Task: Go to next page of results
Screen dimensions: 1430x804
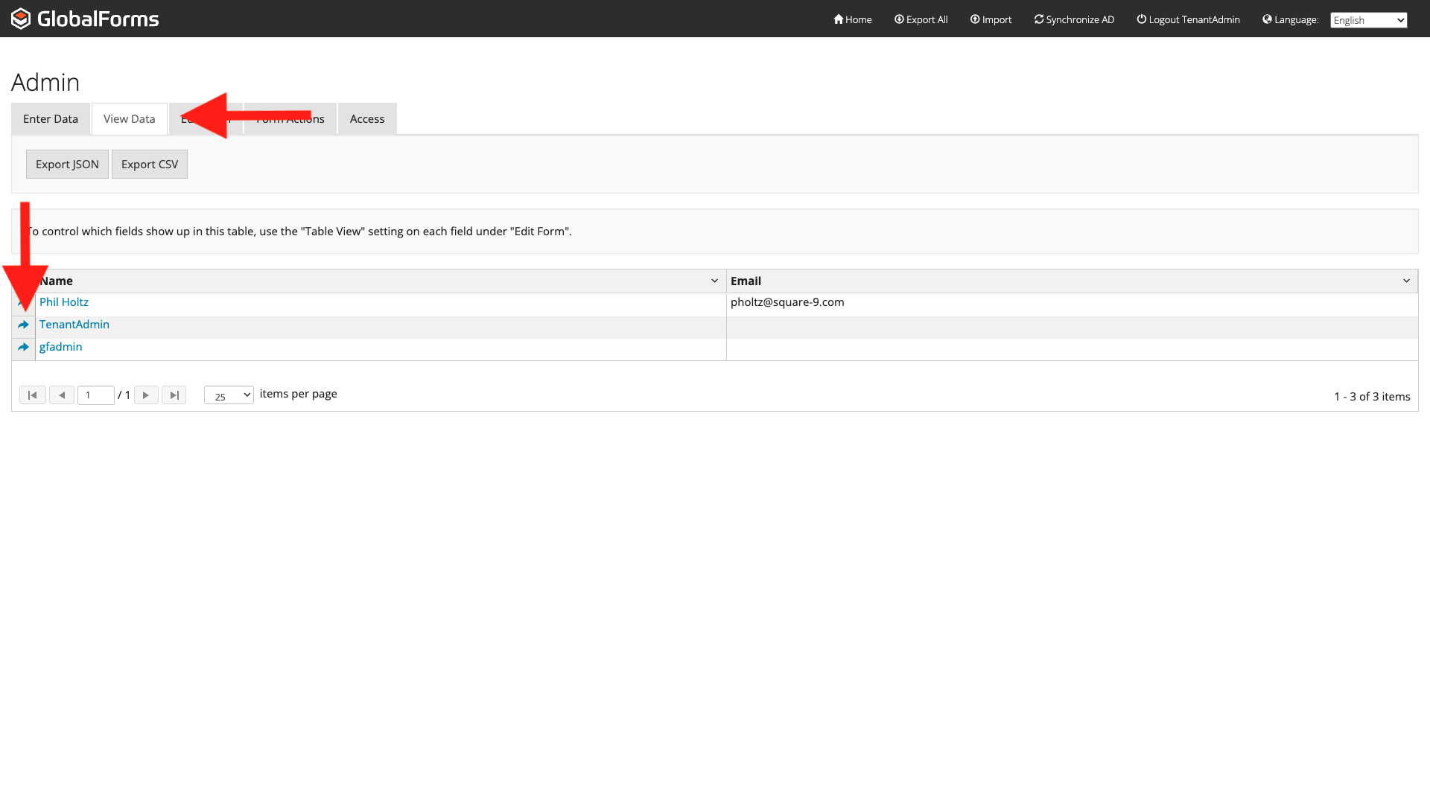Action: [x=146, y=395]
